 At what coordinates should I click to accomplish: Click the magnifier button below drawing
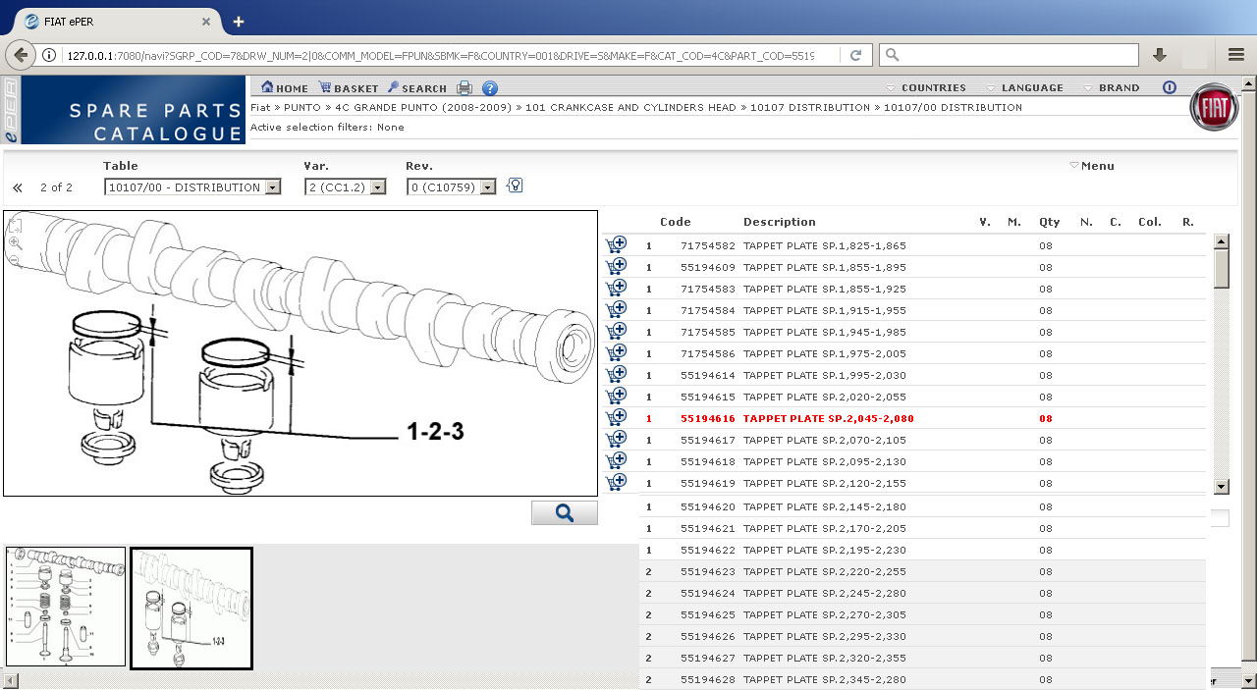click(565, 512)
